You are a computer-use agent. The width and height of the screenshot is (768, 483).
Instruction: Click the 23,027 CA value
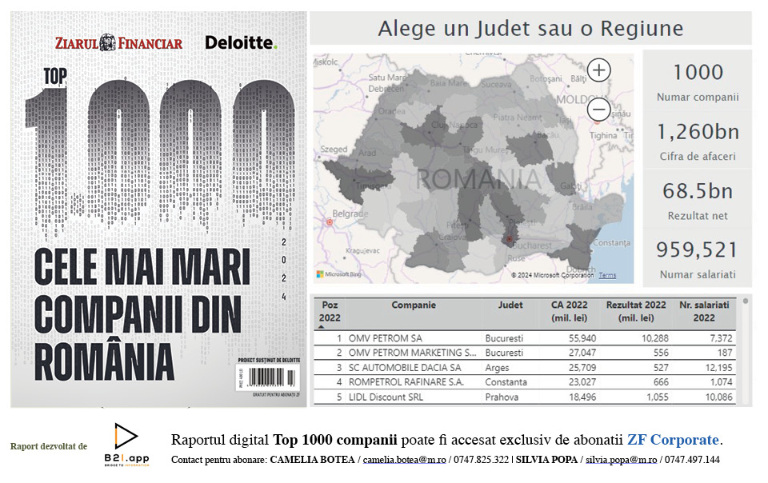[x=582, y=382]
